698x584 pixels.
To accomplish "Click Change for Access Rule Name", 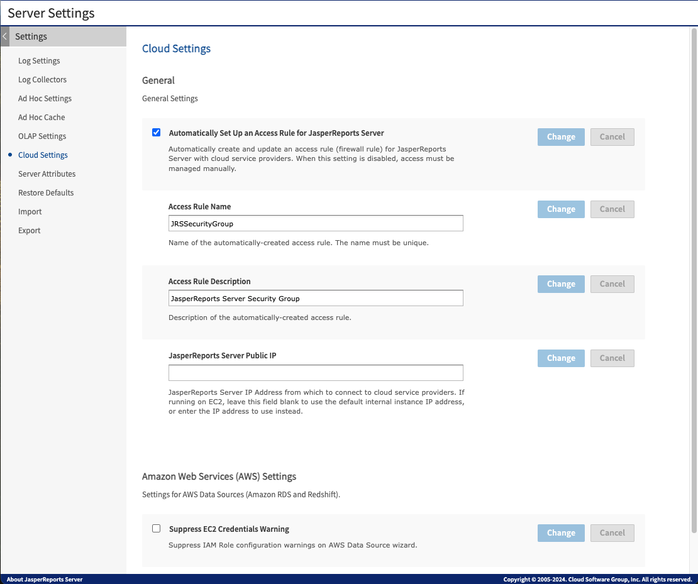I will (x=561, y=209).
